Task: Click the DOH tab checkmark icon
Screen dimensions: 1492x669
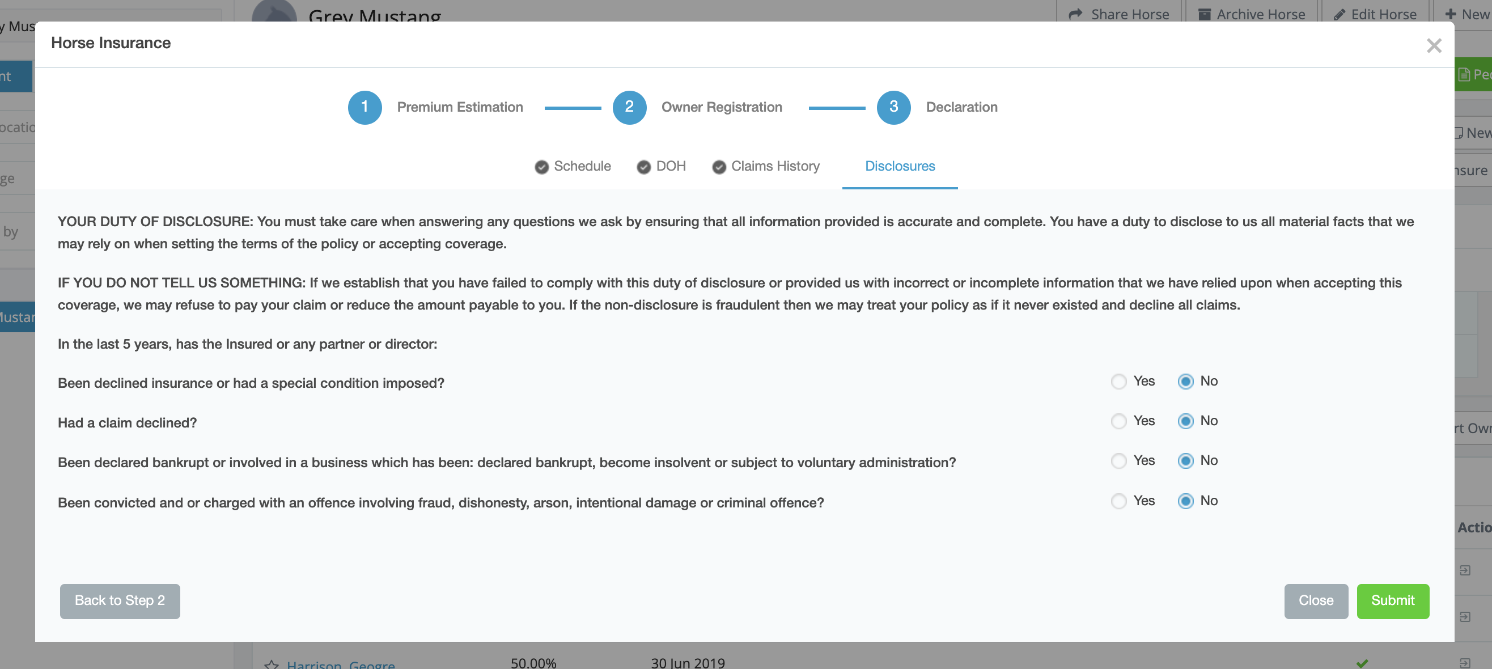Action: pyautogui.click(x=643, y=167)
